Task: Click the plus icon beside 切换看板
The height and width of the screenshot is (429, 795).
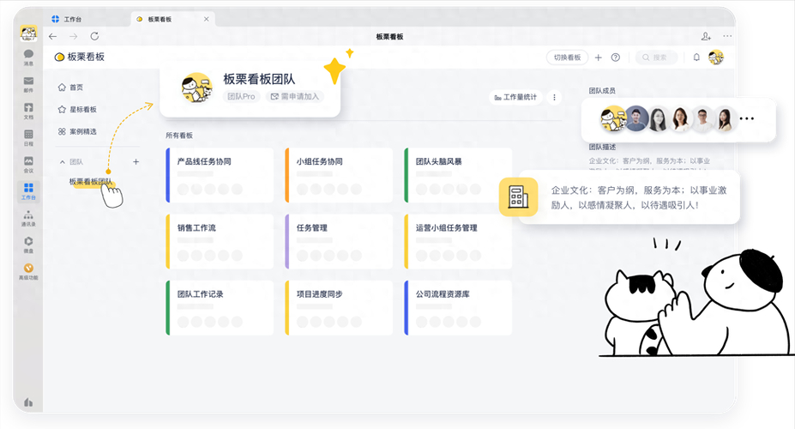Action: click(599, 57)
